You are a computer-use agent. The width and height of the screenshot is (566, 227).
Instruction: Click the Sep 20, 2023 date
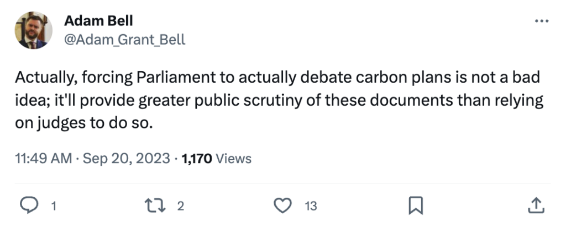(x=127, y=159)
